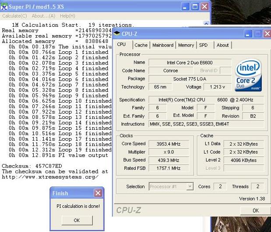Click the Specification field in CPU-Z
The width and height of the screenshot is (271, 232).
(x=206, y=100)
